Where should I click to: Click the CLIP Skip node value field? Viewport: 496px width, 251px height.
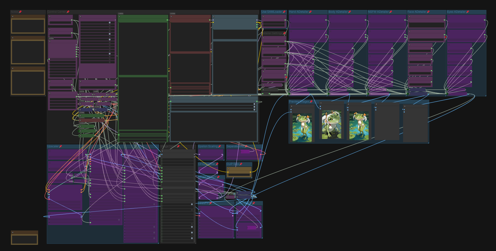(x=239, y=175)
